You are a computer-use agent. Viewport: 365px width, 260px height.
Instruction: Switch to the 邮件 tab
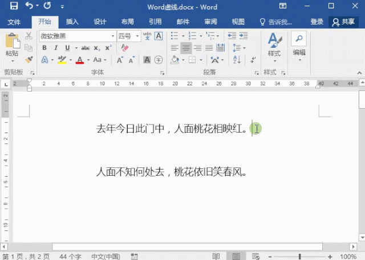coord(183,22)
